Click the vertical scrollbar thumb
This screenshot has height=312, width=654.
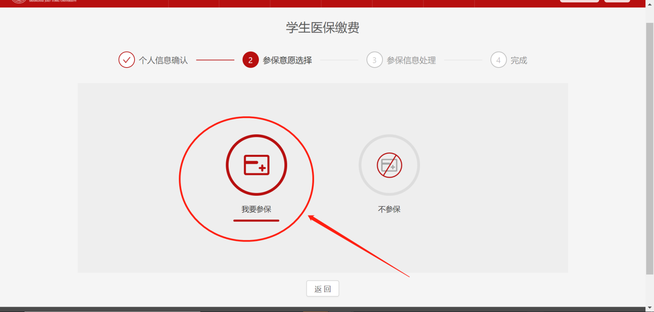pyautogui.click(x=650, y=147)
